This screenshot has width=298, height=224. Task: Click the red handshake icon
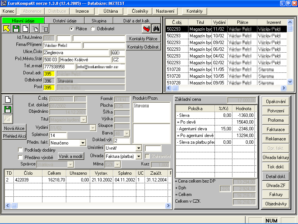coord(146,29)
